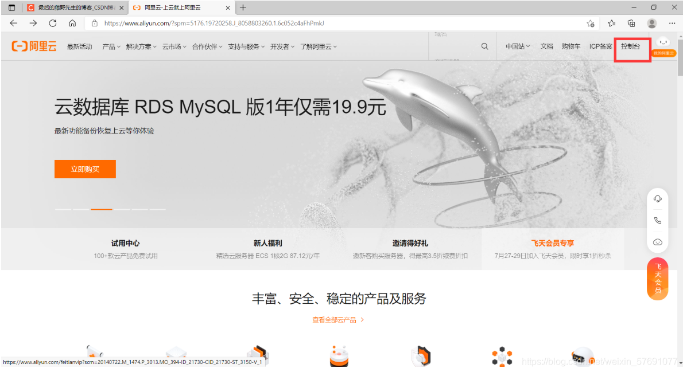Screen dimensions: 683x372
Task: Expand the 支持与服务 dropdown menu
Action: [x=247, y=46]
